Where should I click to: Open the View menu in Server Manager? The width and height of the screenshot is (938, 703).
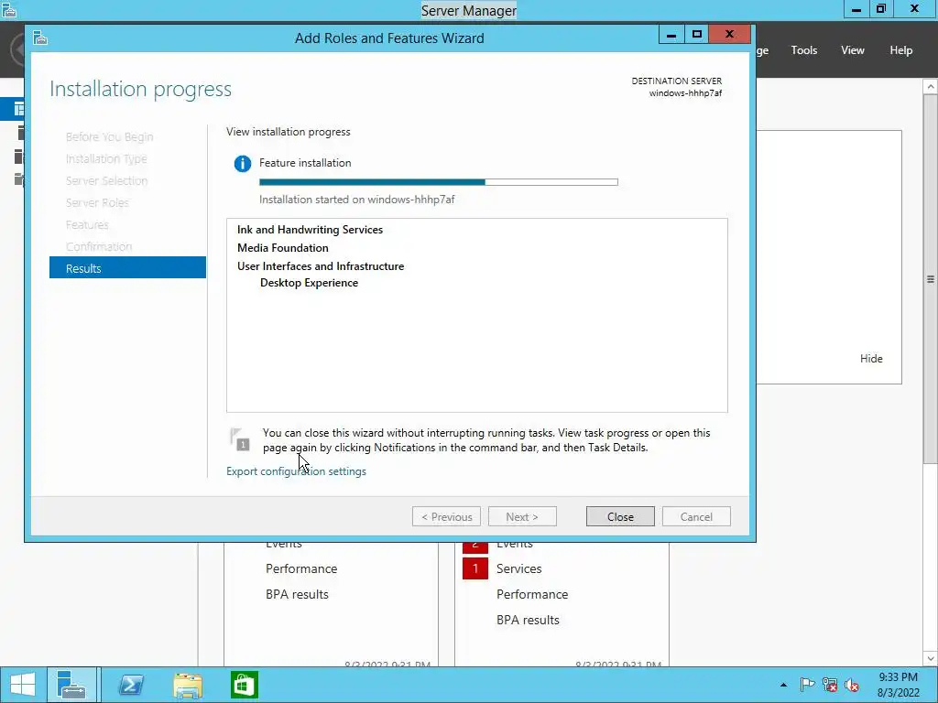853,50
